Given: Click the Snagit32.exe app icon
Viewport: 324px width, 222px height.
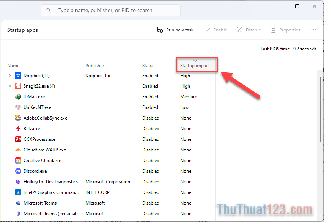Looking at the screenshot, I should [18, 86].
